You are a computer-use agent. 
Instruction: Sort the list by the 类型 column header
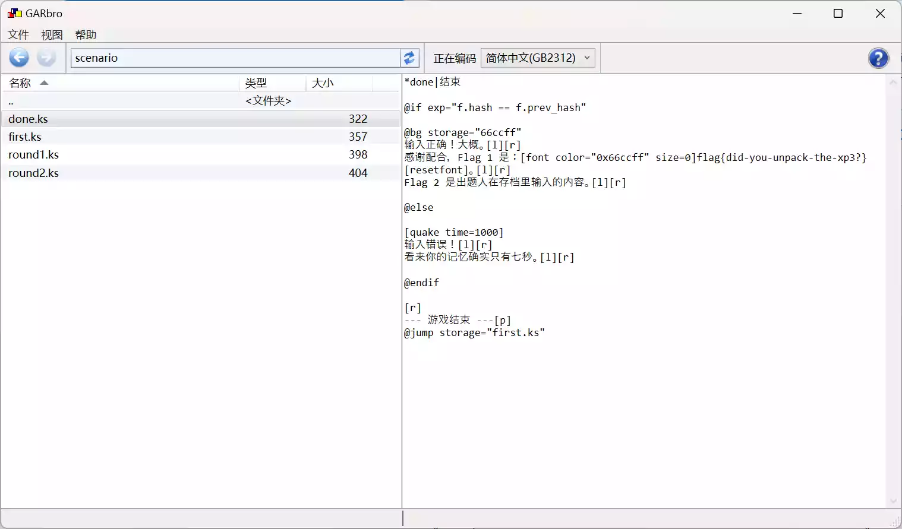273,83
